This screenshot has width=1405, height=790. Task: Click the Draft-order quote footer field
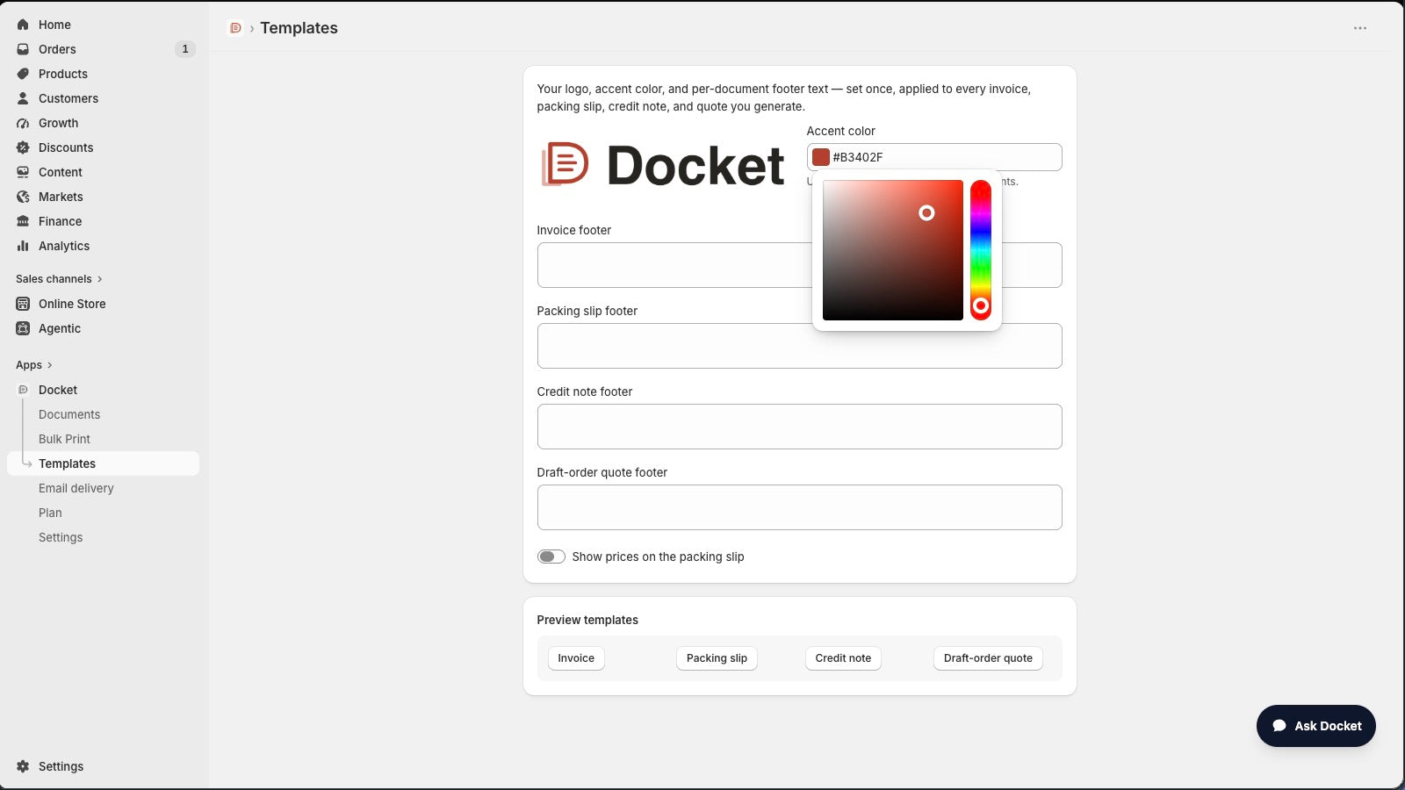pyautogui.click(x=799, y=507)
